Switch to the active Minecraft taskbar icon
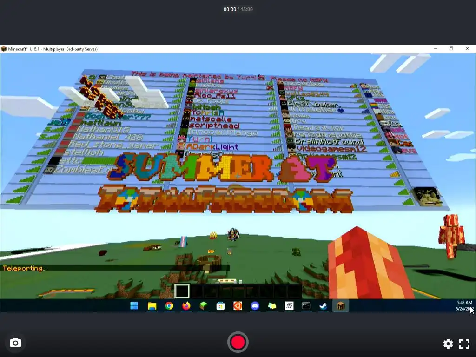This screenshot has height=357, width=476. tap(341, 306)
